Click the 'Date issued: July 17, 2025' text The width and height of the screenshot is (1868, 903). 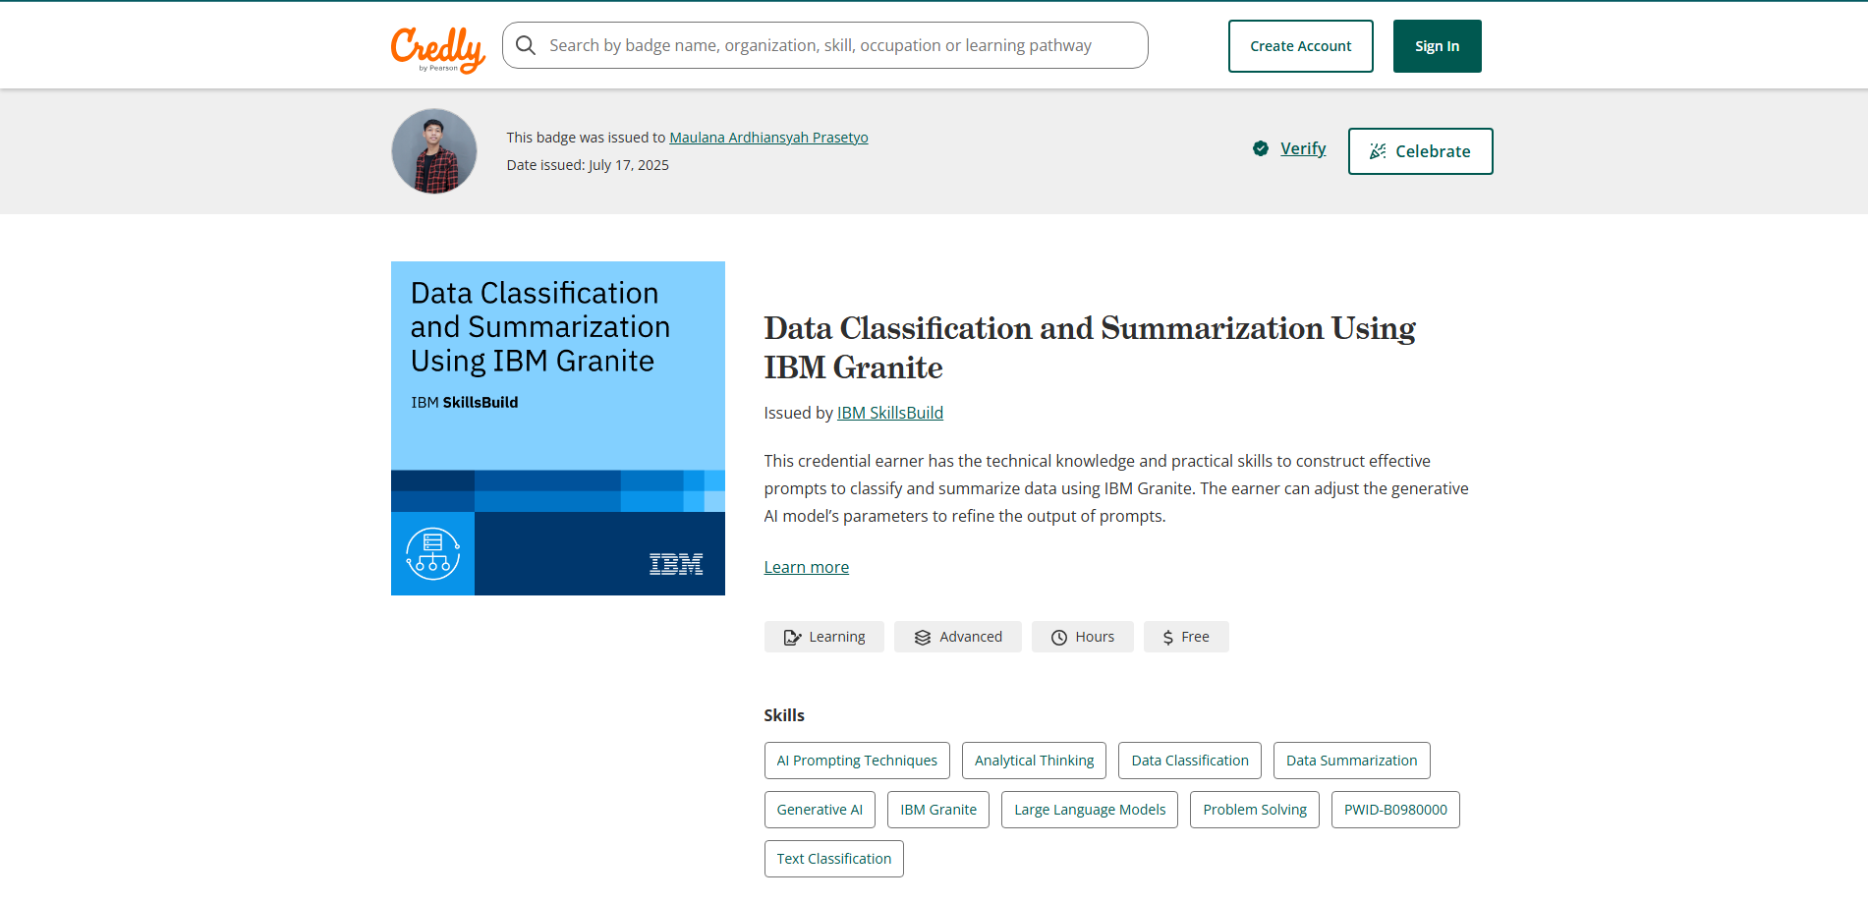tap(588, 165)
